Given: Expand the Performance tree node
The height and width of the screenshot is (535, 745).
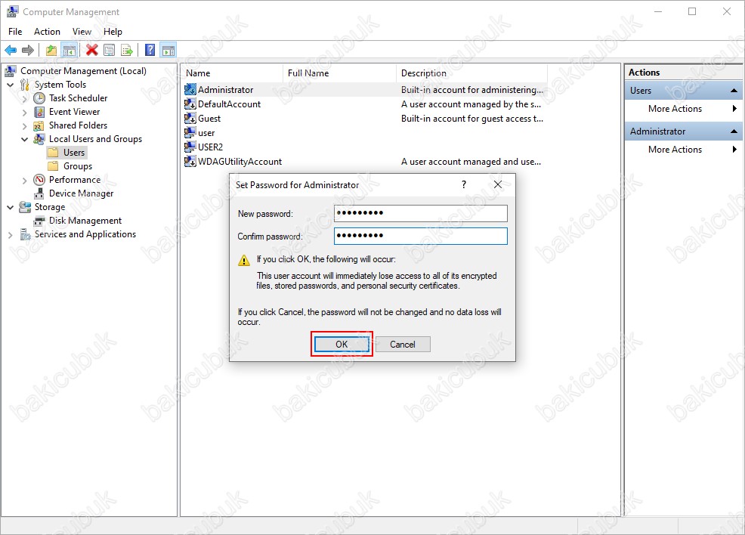Looking at the screenshot, I should (x=25, y=181).
